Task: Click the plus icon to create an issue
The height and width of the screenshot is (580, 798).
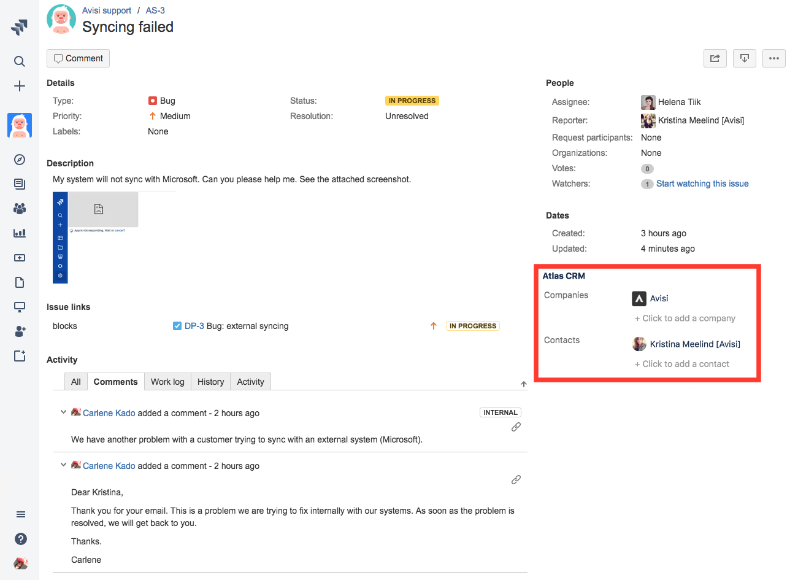Action: point(20,86)
